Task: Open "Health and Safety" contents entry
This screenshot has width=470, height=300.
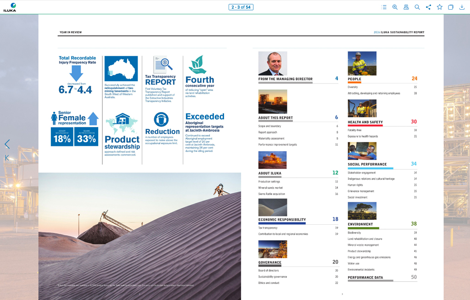Action: tap(365, 122)
